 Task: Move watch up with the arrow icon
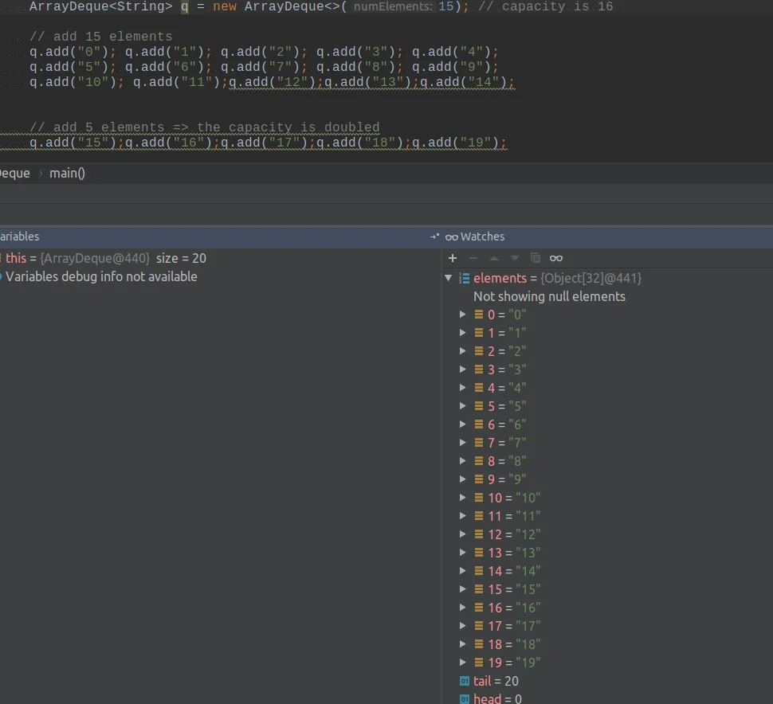pos(494,258)
